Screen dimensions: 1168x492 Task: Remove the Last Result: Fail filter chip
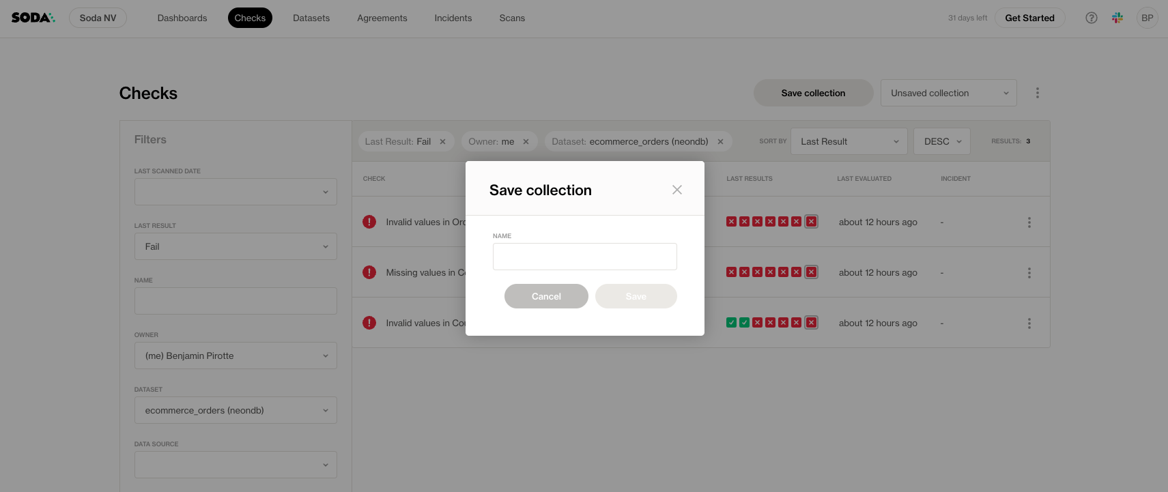[442, 142]
